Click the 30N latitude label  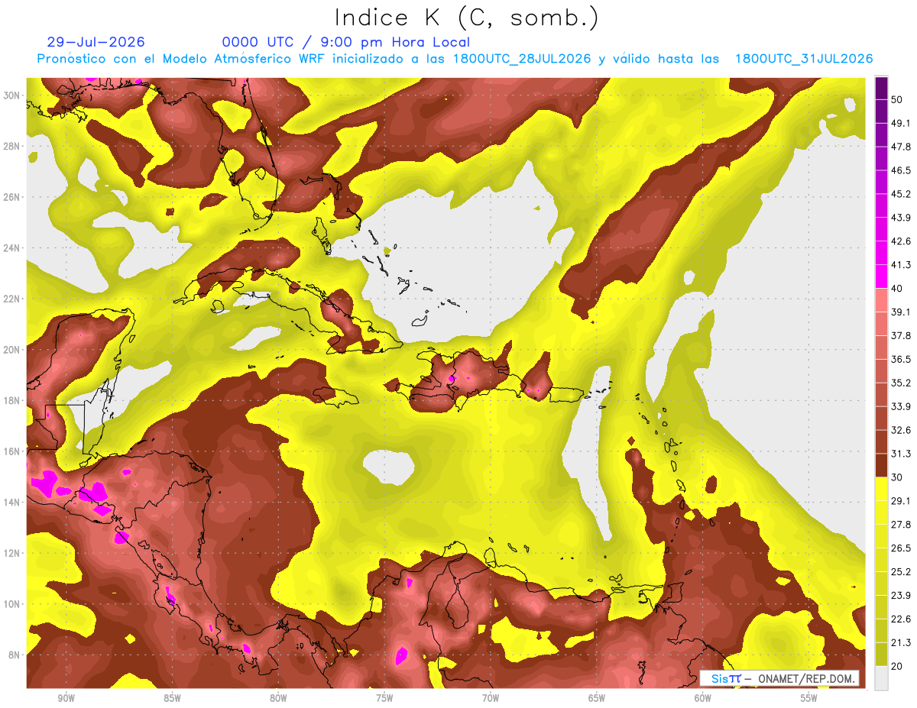[13, 95]
